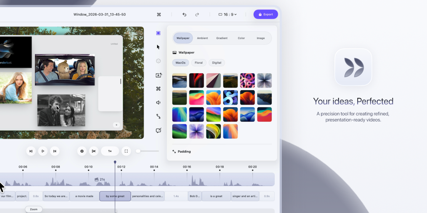427x213 pixels.
Task: Open the curved path animation tool
Action: tap(158, 116)
